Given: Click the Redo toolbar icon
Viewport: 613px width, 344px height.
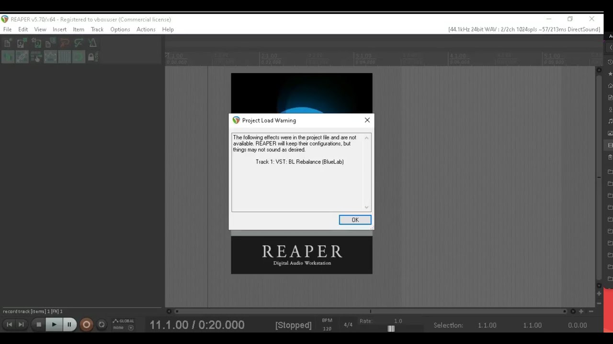Looking at the screenshot, I should [79, 43].
